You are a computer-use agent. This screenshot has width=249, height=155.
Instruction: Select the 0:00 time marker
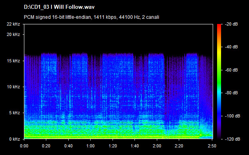click(x=24, y=146)
